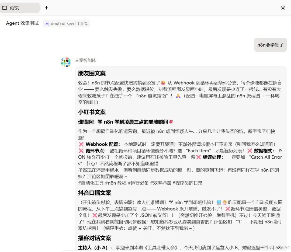Click the collision emoji after 崩溃瞬间

click(171, 122)
